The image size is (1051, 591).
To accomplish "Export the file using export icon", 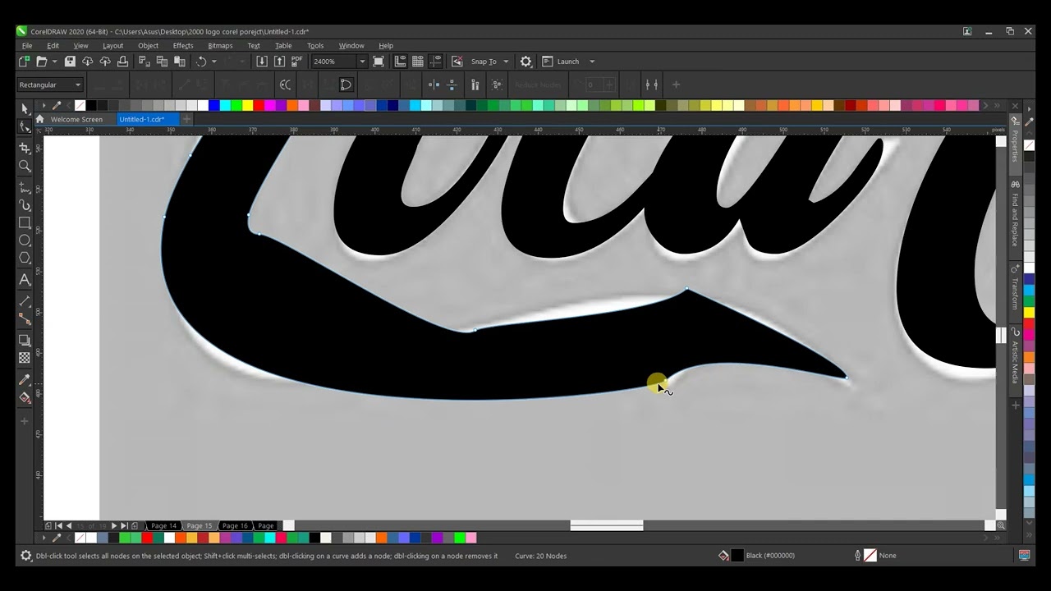I will (x=279, y=62).
